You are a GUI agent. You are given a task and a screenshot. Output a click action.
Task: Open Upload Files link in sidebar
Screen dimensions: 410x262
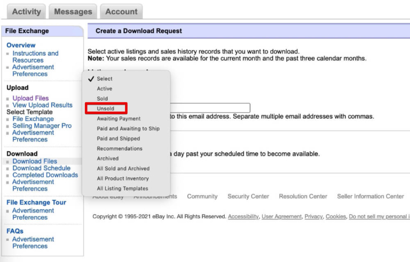(x=30, y=98)
